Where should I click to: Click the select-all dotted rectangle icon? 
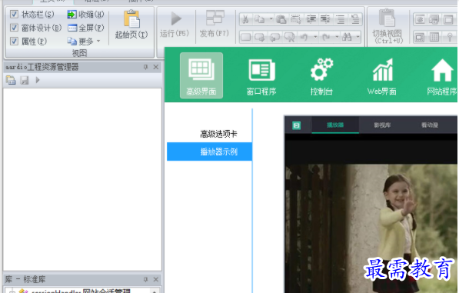pyautogui.click(x=296, y=20)
